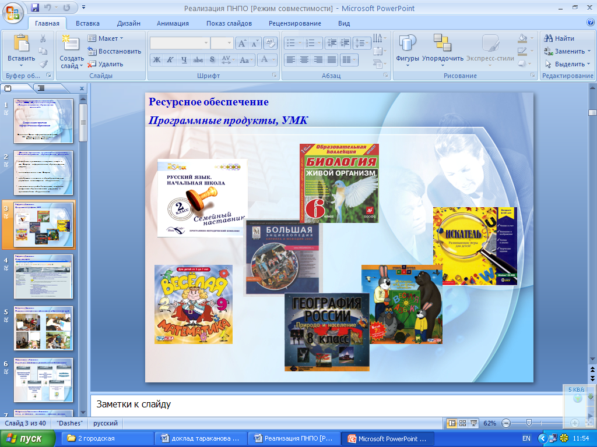Toggle bold formatting Ж
Image resolution: width=597 pixels, height=447 pixels.
pos(156,60)
